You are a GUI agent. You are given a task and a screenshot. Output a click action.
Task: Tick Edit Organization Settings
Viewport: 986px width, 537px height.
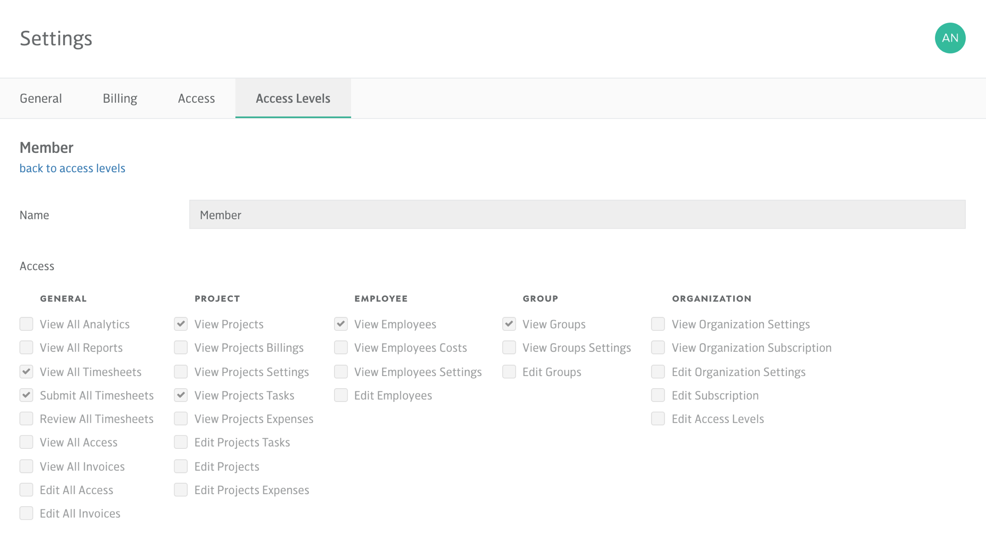tap(658, 372)
